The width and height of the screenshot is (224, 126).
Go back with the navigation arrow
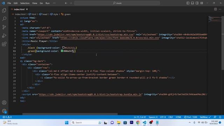(66, 3)
